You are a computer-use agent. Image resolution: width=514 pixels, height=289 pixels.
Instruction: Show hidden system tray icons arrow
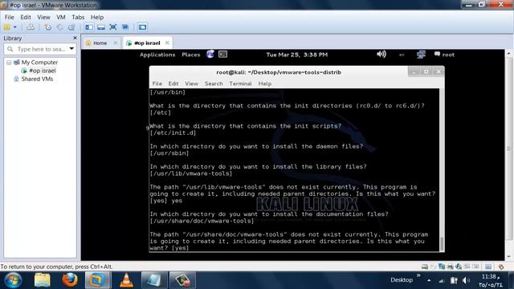pyautogui.click(x=429, y=280)
